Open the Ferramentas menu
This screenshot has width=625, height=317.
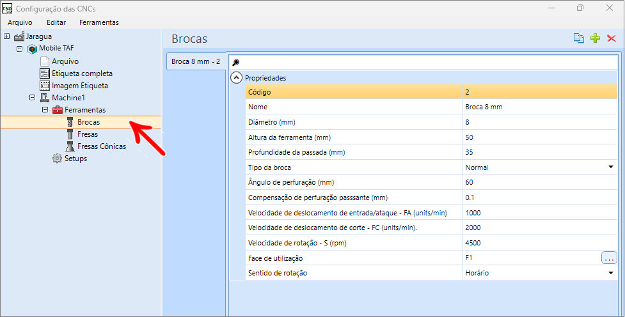(x=99, y=22)
